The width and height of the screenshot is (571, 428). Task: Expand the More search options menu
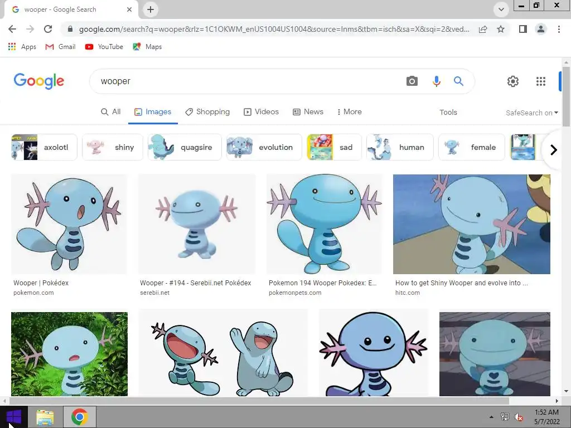click(349, 111)
